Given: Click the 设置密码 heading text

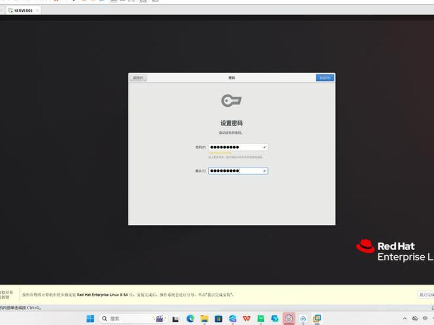Looking at the screenshot, I should tap(232, 123).
